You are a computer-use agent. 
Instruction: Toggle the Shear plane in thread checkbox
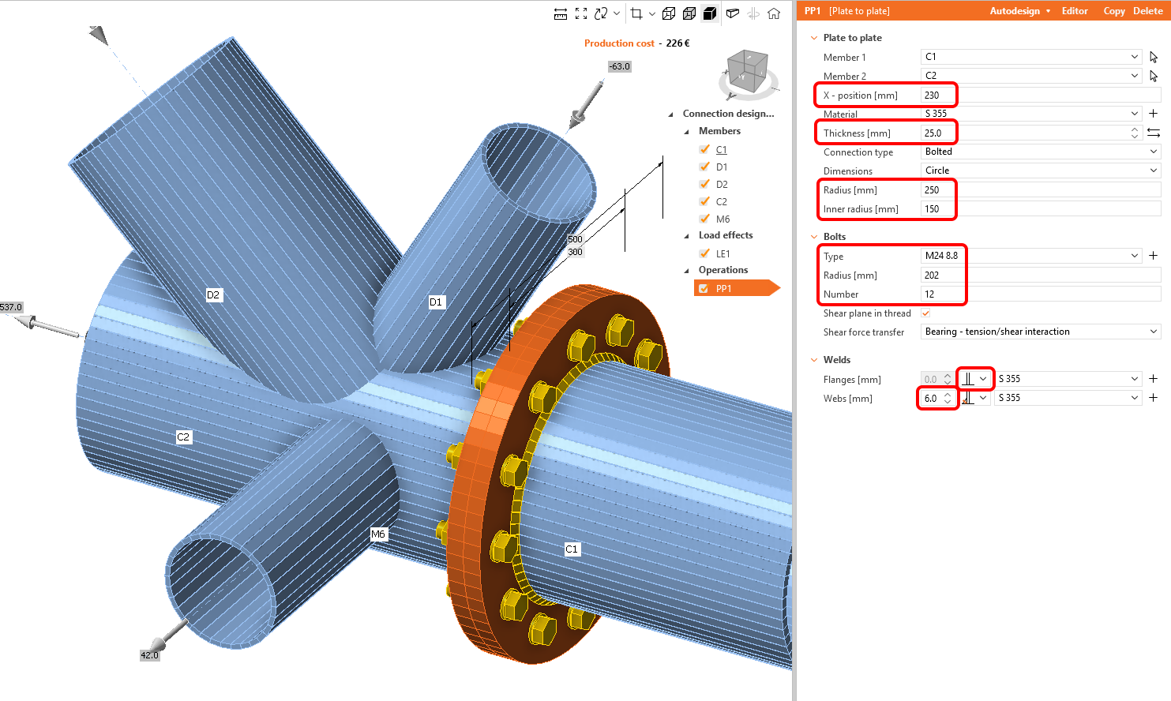925,313
